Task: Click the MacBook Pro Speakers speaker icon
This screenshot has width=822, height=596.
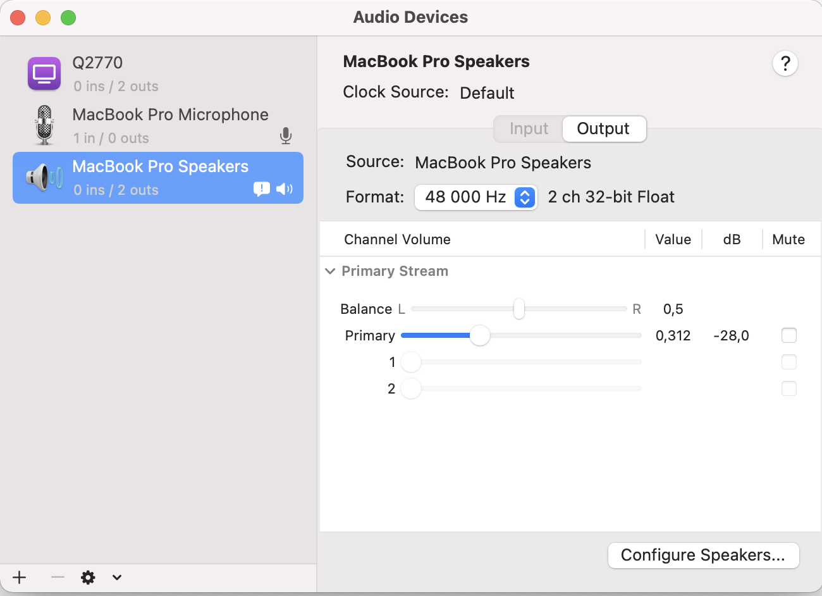Action: pyautogui.click(x=44, y=178)
